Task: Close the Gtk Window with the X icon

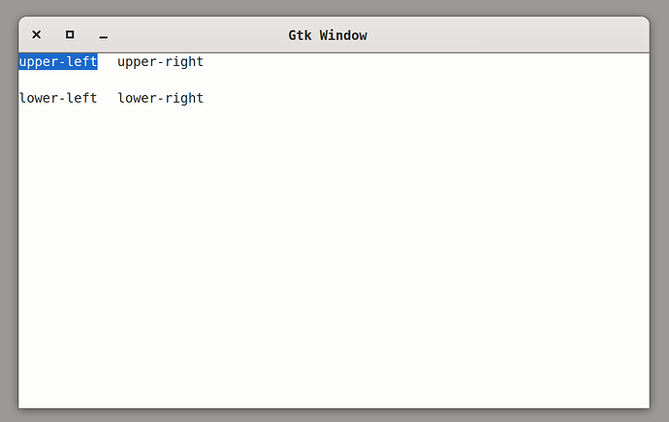Action: point(36,35)
